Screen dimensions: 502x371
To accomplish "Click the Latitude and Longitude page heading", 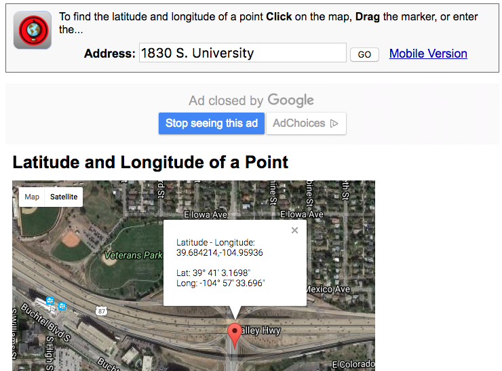I will pyautogui.click(x=151, y=163).
